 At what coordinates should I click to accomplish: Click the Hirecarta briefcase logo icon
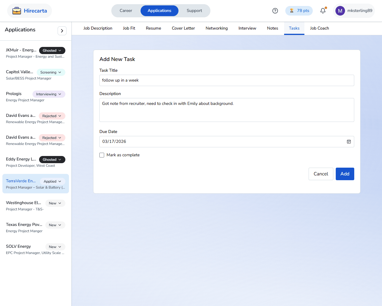(x=17, y=11)
